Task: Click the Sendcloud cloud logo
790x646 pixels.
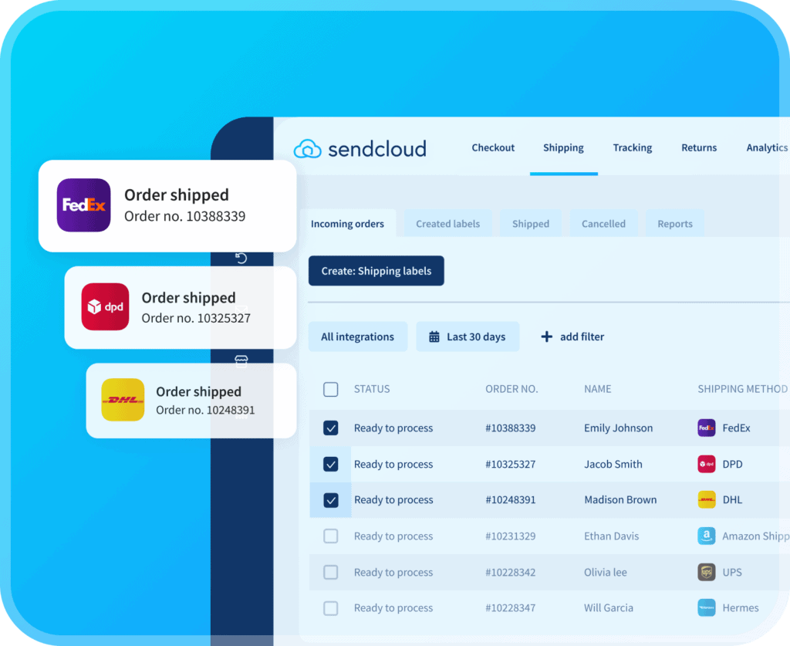Action: 307,149
